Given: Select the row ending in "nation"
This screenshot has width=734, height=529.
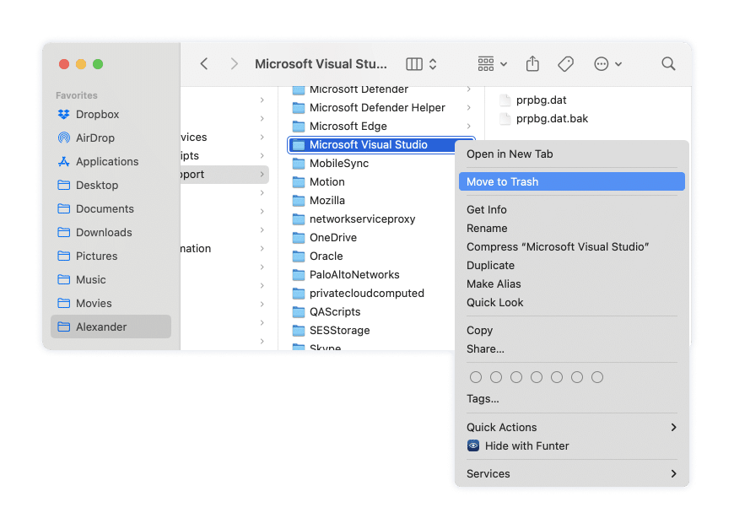Looking at the screenshot, I should pyautogui.click(x=224, y=249).
